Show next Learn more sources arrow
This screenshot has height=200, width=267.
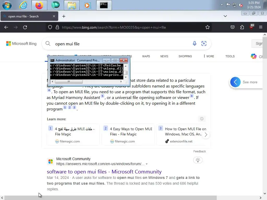click(206, 135)
